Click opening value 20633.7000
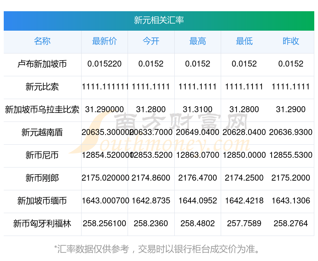This screenshot has height=261, width=318. click(151, 132)
